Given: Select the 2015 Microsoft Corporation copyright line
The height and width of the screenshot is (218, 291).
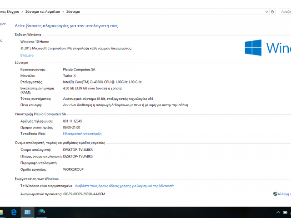Looking at the screenshot, I should (x=76, y=49).
